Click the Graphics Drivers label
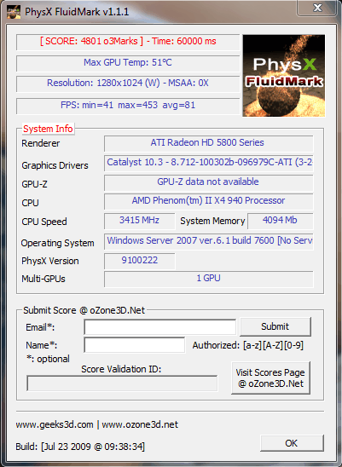 tap(55, 165)
